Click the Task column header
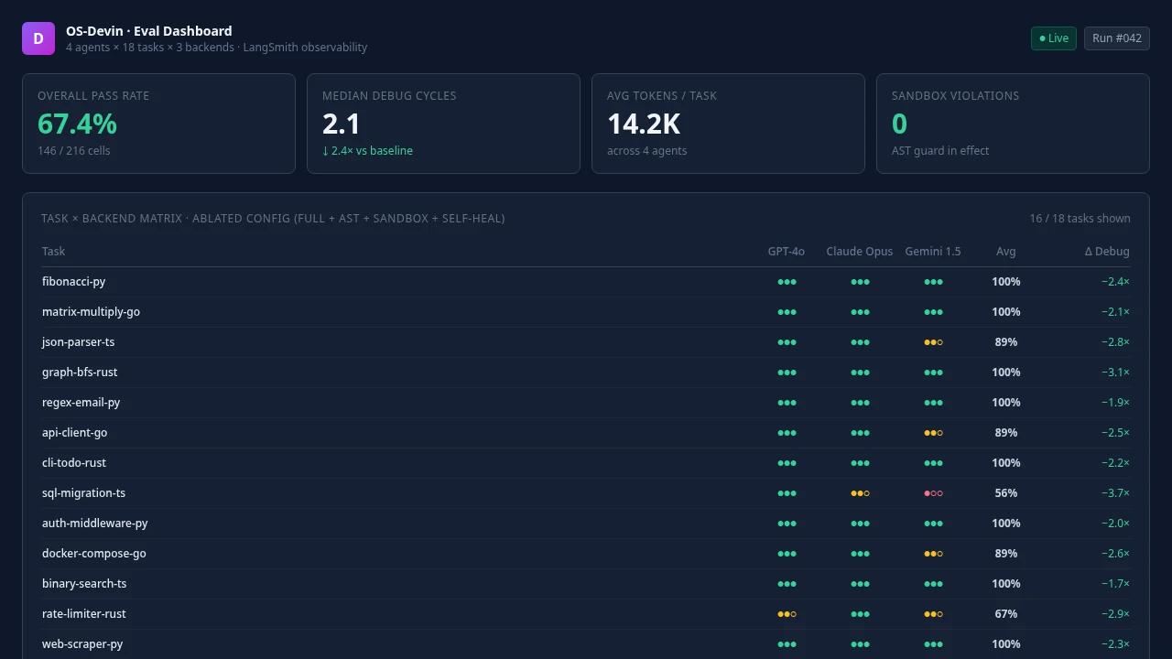Image resolution: width=1172 pixels, height=659 pixels. (53, 251)
